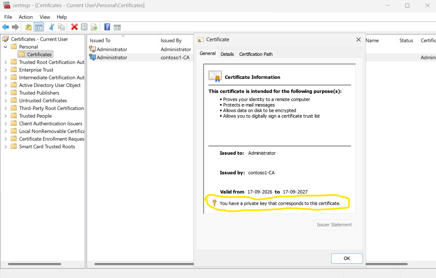
Task: Click the certmgr title bar app icon
Action: pos(6,5)
